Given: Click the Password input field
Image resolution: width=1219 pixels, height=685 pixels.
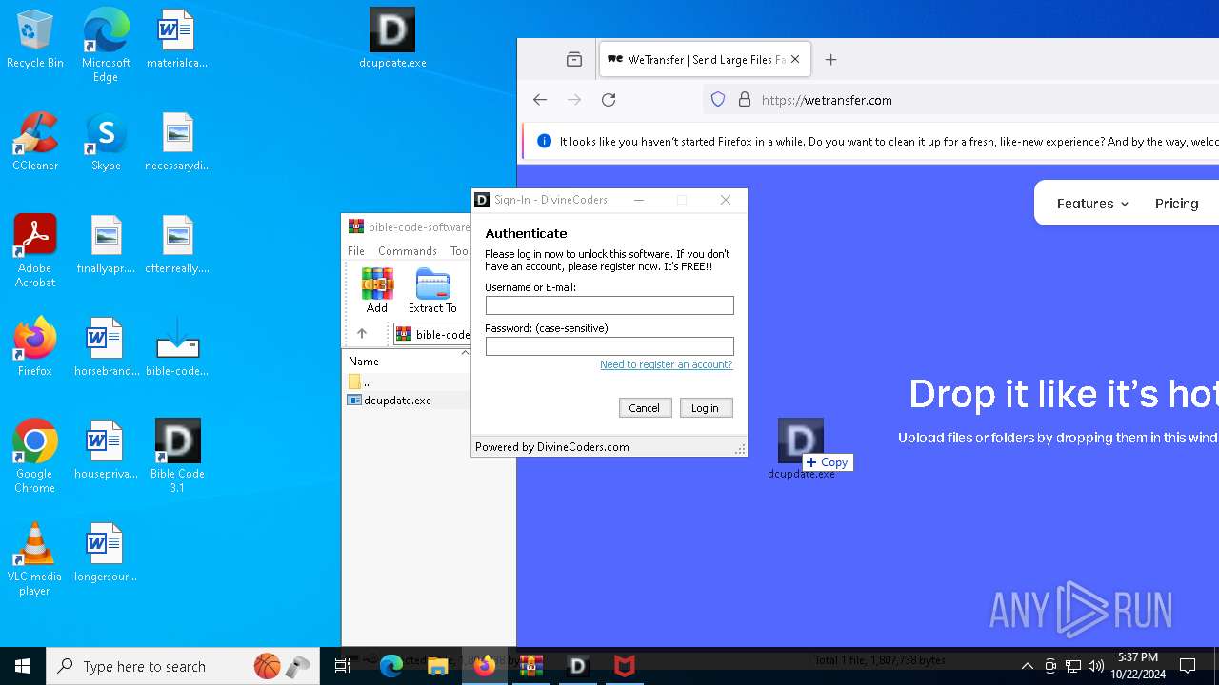Looking at the screenshot, I should point(609,346).
